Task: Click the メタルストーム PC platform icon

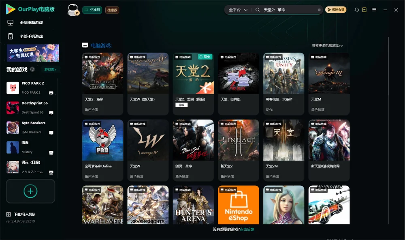Action: pyautogui.click(x=51, y=173)
